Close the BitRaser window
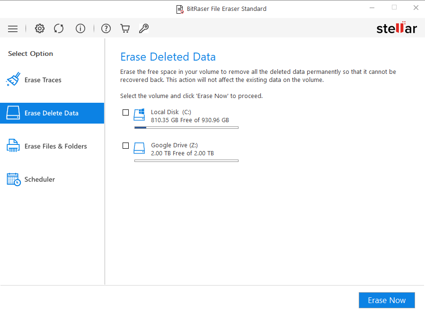The height and width of the screenshot is (313, 425). pyautogui.click(x=416, y=8)
